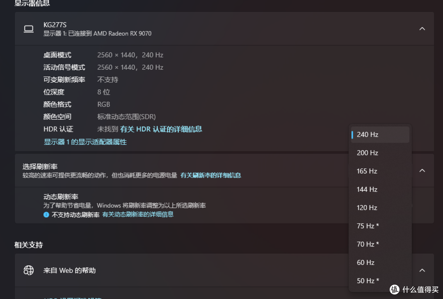Choose the 50 Hz * option
Image resolution: width=443 pixels, height=299 pixels.
(380, 281)
